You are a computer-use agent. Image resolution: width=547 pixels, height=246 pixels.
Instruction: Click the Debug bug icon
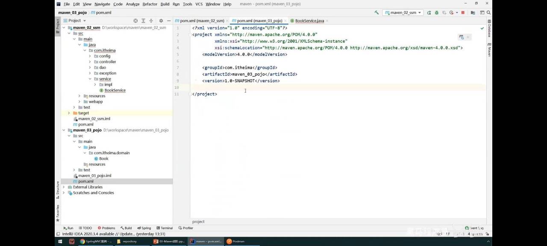(437, 12)
